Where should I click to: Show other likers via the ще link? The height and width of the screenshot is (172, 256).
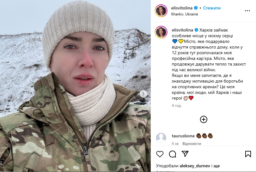[217, 166]
